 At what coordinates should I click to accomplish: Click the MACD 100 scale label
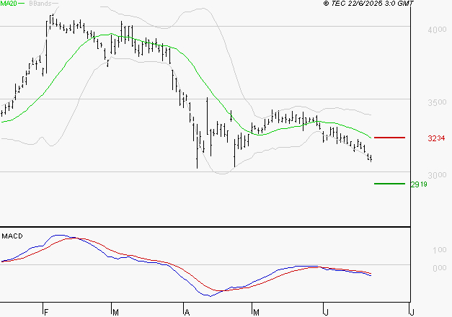click(438, 250)
